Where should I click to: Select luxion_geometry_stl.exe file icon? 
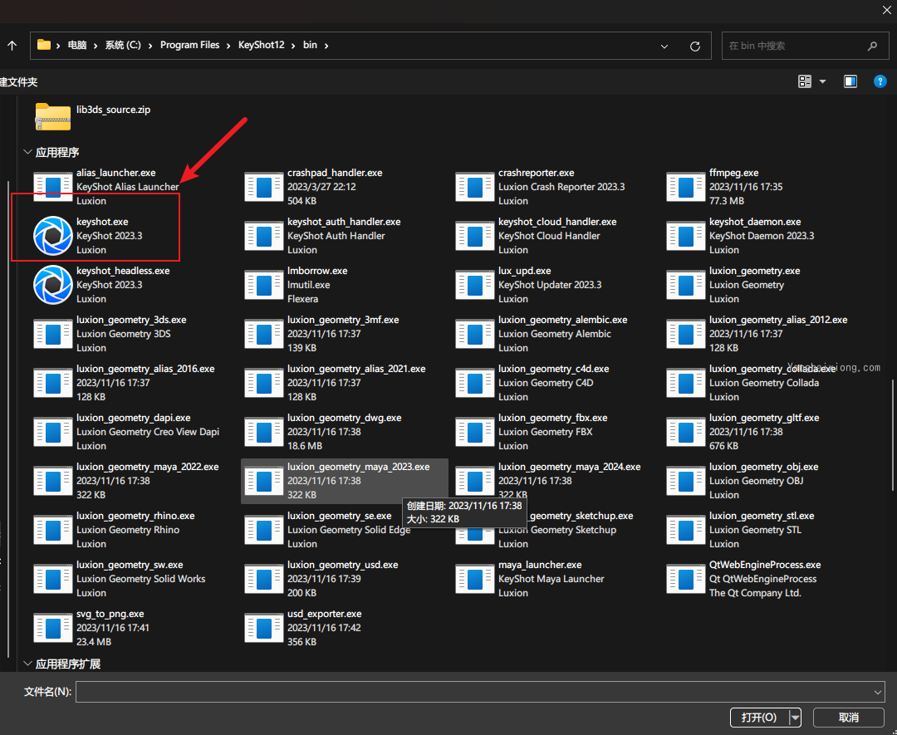[686, 530]
